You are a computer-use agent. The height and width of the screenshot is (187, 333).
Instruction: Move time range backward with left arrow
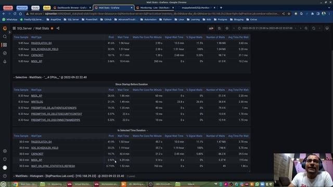(x=234, y=28)
